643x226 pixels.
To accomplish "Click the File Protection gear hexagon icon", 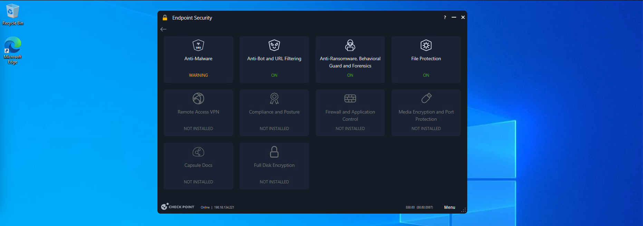I will [x=426, y=45].
